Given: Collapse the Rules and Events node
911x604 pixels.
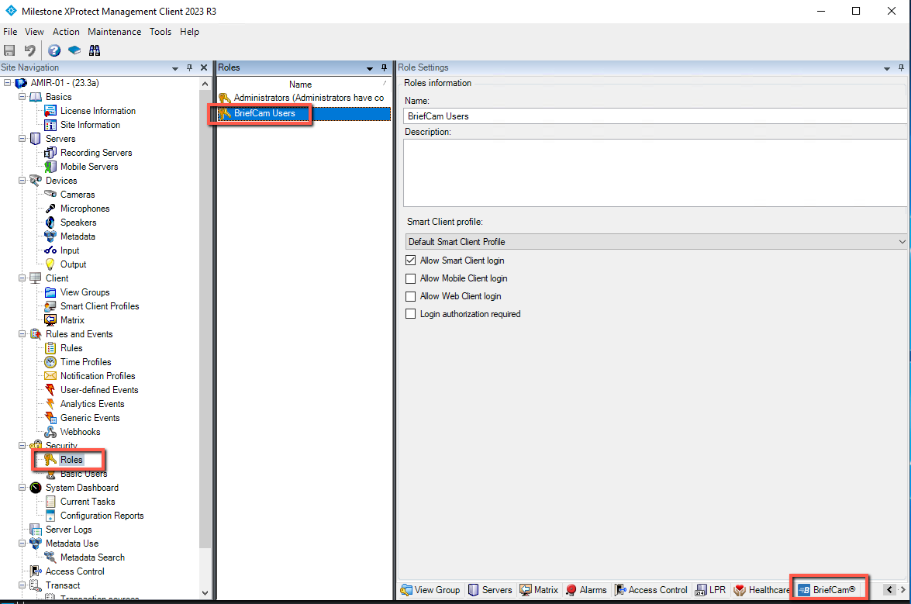Looking at the screenshot, I should pyautogui.click(x=22, y=334).
